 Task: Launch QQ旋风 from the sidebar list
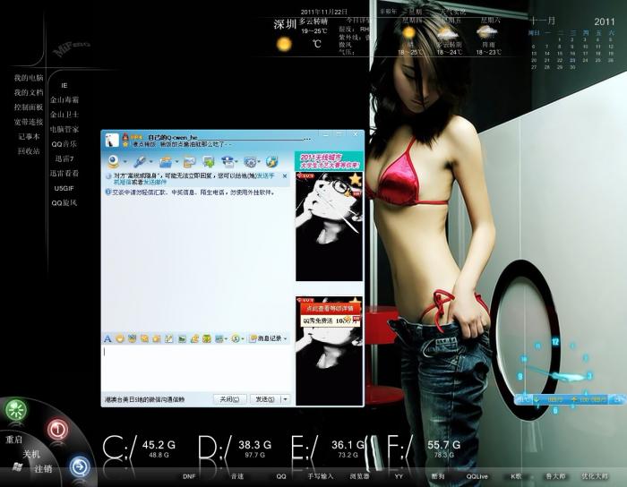click(64, 203)
